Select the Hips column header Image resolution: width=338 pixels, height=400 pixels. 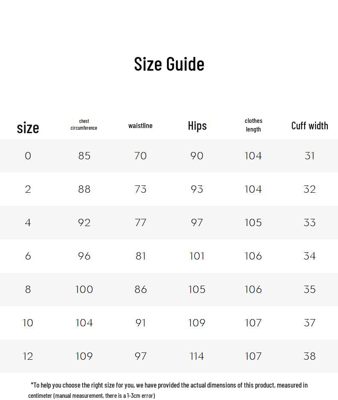pyautogui.click(x=197, y=125)
